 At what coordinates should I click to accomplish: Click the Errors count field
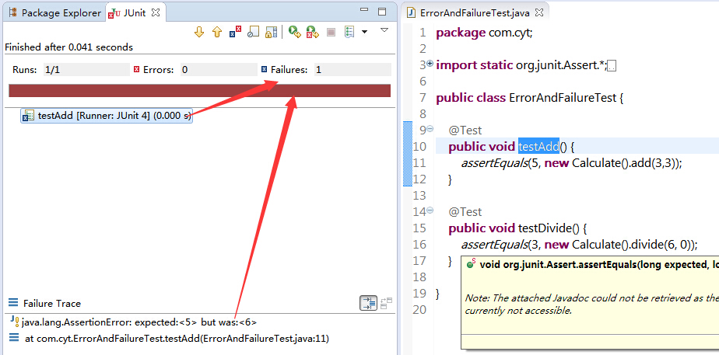[x=219, y=70]
